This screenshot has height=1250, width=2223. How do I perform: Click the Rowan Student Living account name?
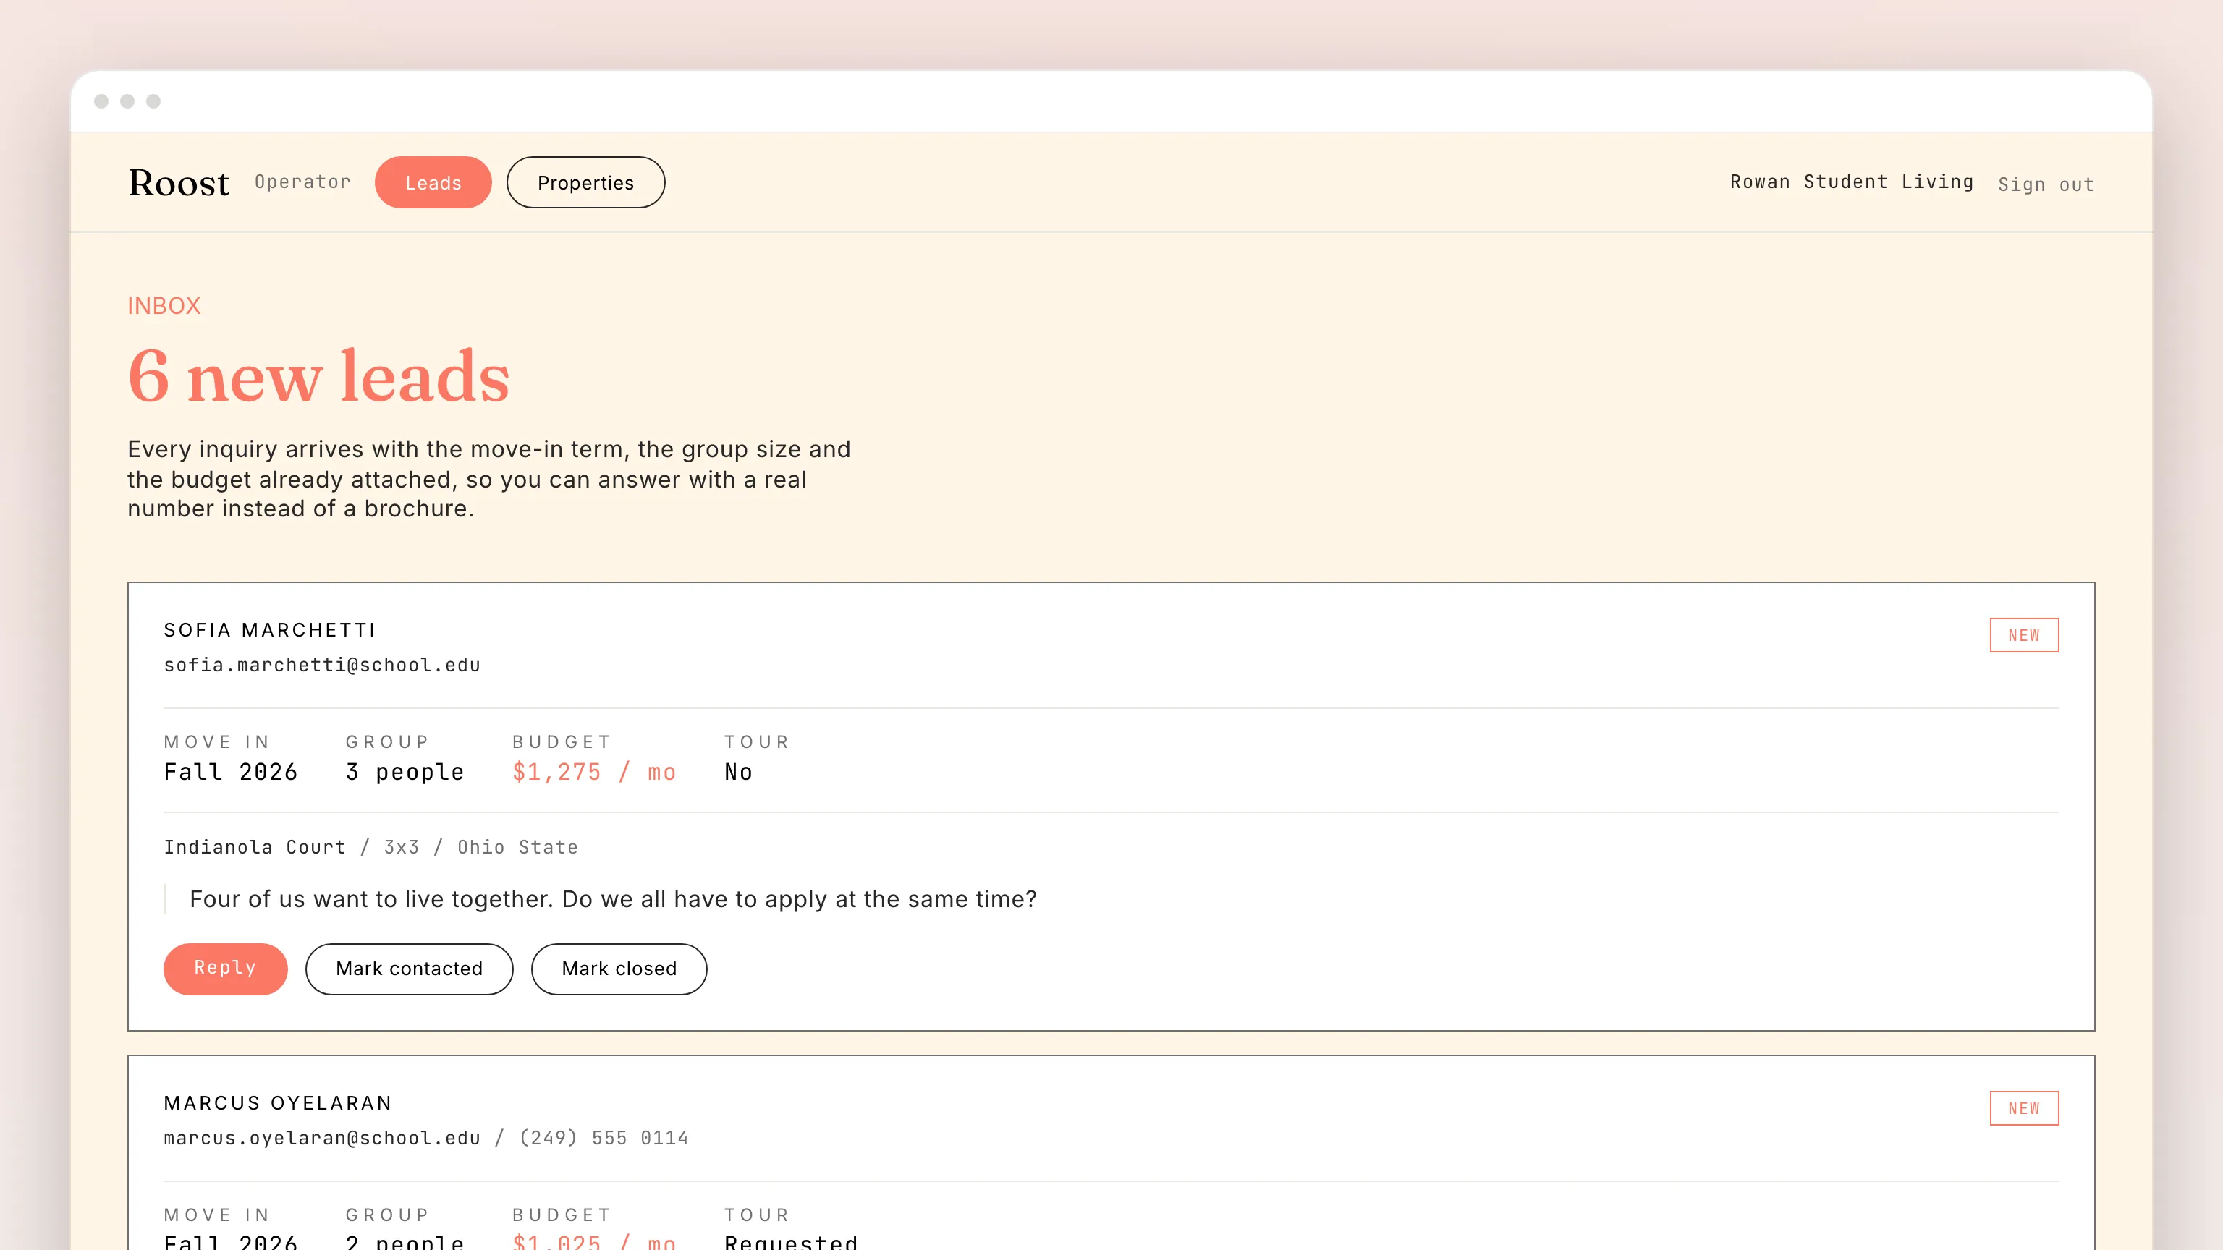1851,182
